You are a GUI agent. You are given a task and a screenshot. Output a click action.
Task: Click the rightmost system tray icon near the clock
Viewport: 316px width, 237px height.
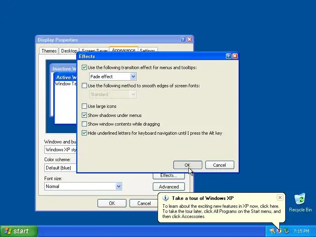[x=286, y=231]
